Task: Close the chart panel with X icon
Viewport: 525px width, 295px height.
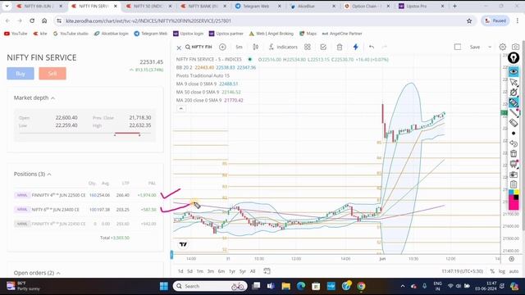Action: coord(179,48)
